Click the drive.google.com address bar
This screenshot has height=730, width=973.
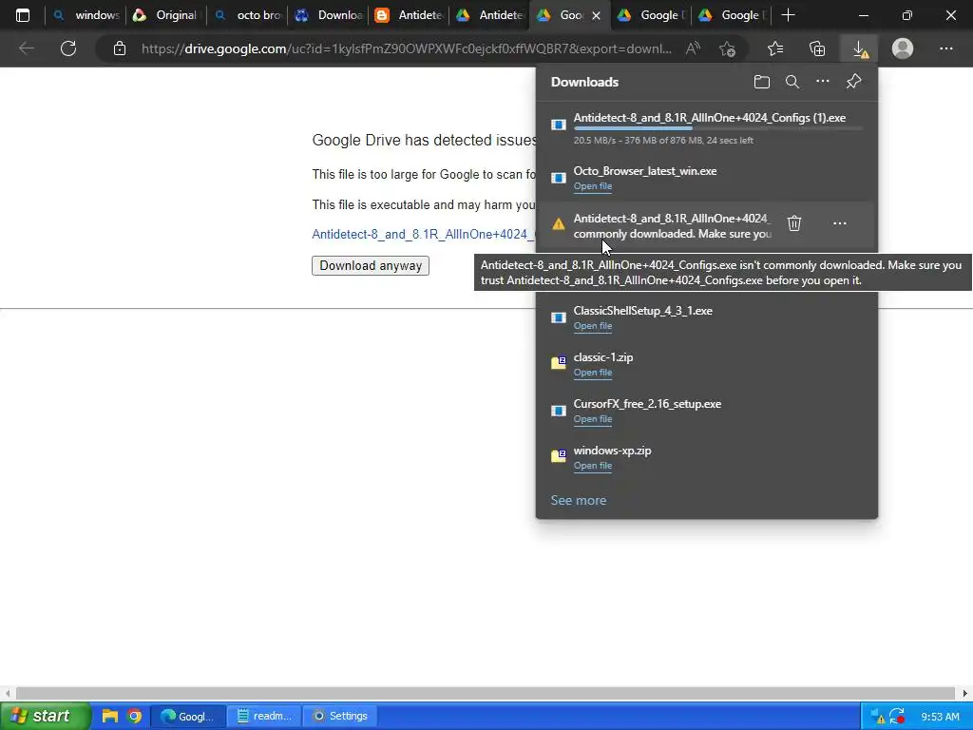(x=407, y=48)
